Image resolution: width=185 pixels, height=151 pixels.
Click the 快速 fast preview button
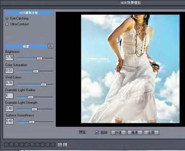coord(118,133)
